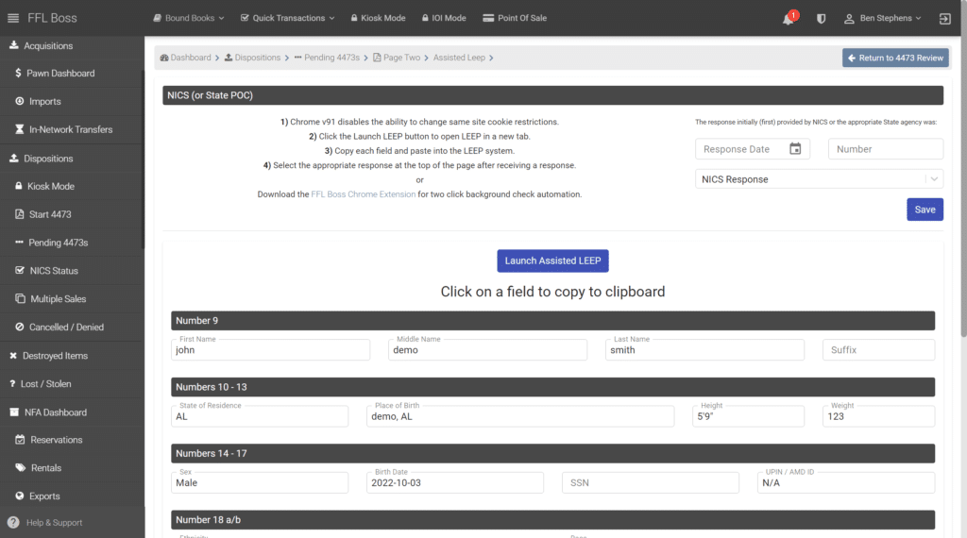The height and width of the screenshot is (538, 967).
Task: Click the Pending 4473s ellipsis icon in the sidebar
Action: [x=19, y=243]
